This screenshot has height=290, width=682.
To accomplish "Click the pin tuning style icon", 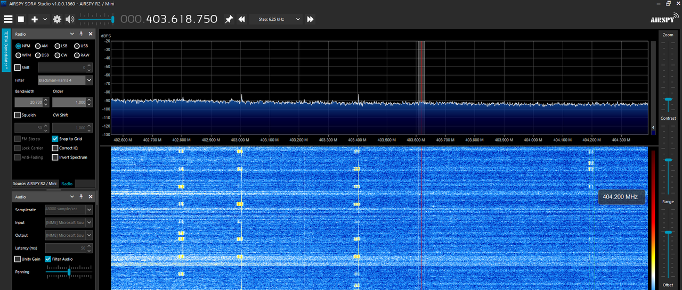I will click(229, 19).
